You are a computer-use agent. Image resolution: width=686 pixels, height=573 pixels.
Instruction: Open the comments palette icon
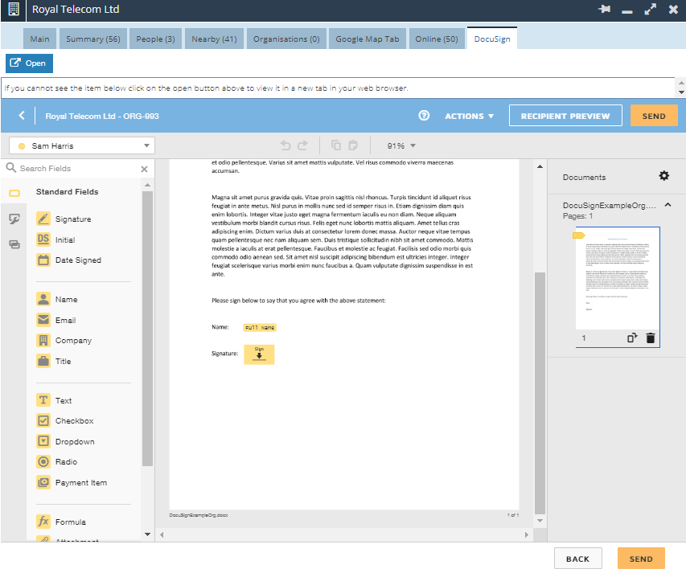(14, 244)
